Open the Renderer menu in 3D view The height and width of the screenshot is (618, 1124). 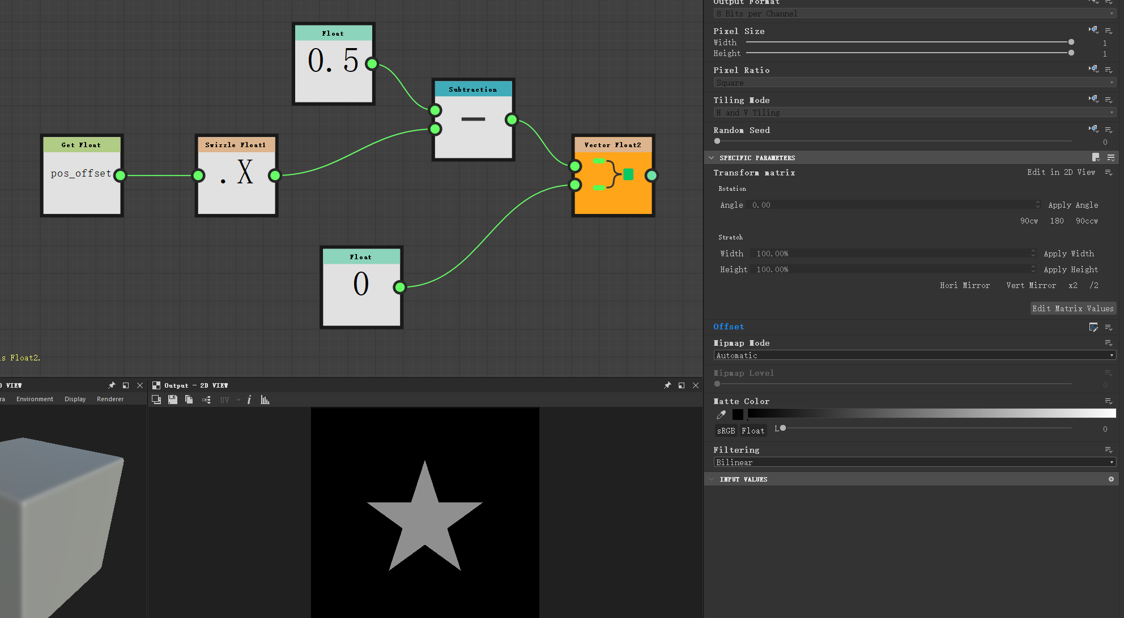click(x=110, y=399)
